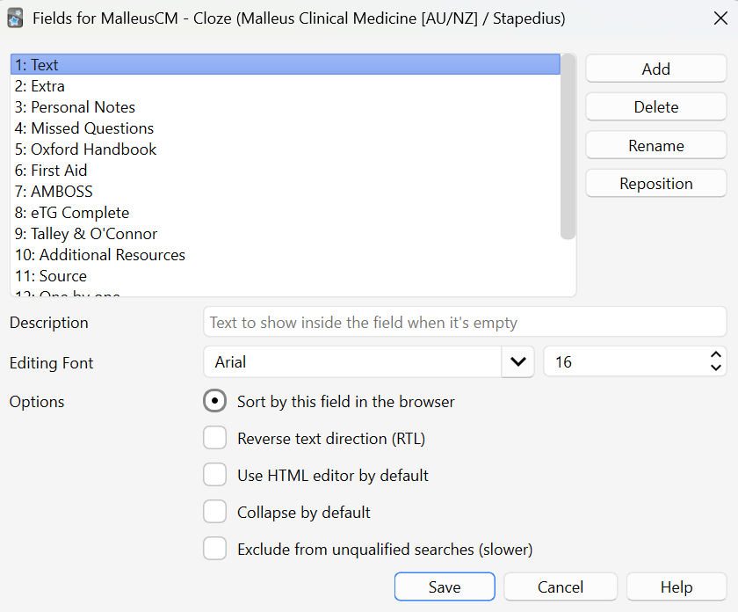Screen dimensions: 738x612
Task: Increase font size with up arrow
Action: pyautogui.click(x=716, y=355)
